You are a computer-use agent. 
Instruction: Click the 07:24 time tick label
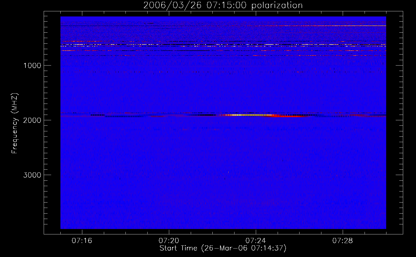256,241
